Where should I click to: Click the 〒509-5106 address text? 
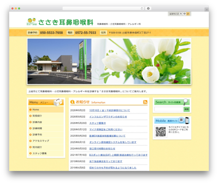pyautogui.click(x=129, y=33)
